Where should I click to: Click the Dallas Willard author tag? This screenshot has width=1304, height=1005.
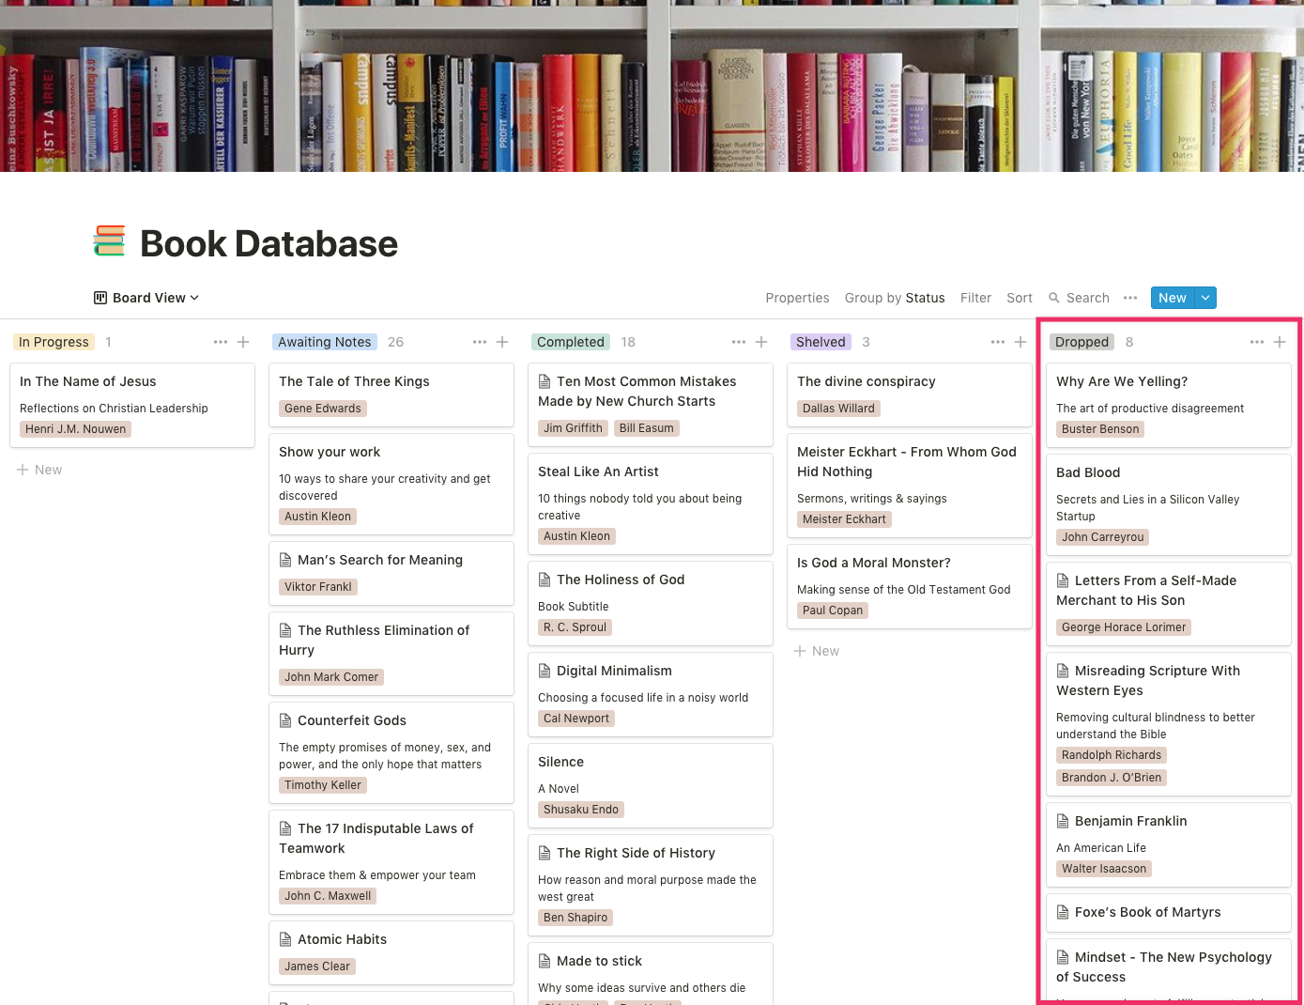(838, 409)
